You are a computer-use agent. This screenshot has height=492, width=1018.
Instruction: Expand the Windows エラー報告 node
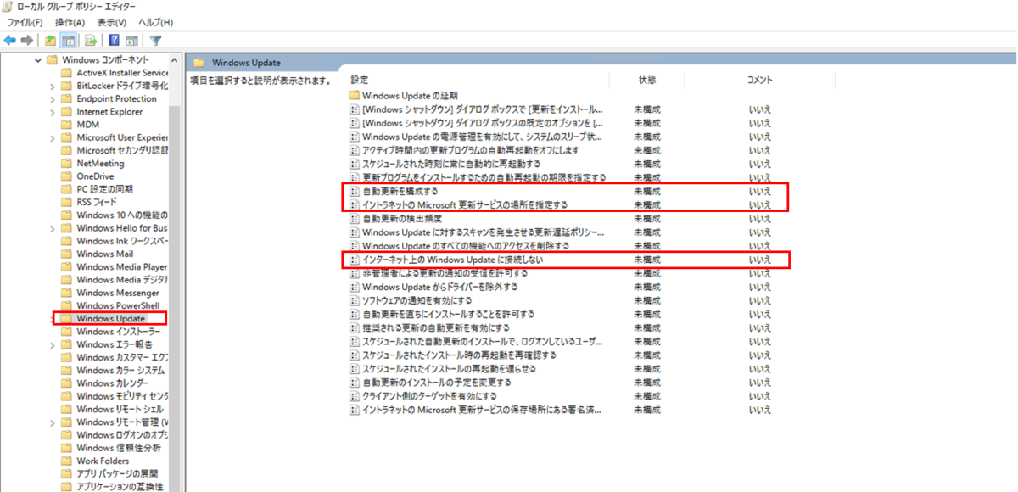tap(53, 344)
